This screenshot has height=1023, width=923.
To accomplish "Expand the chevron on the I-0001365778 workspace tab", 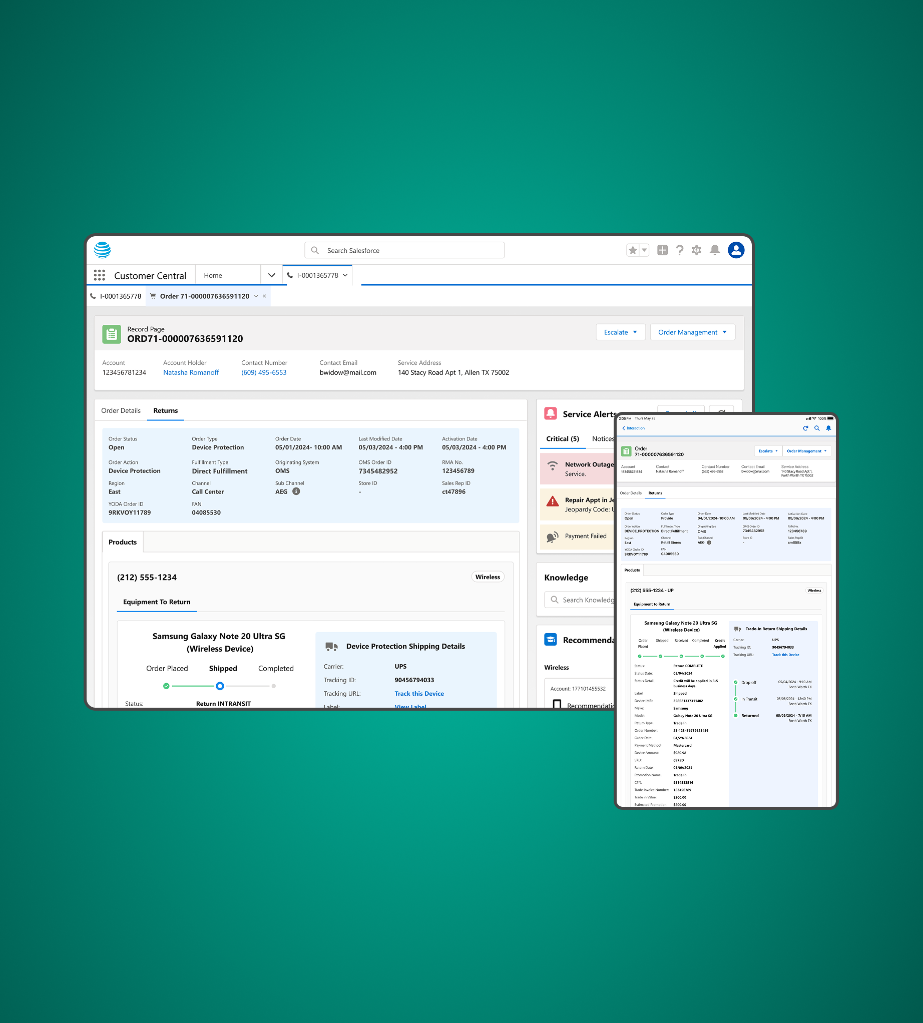I will pyautogui.click(x=345, y=275).
